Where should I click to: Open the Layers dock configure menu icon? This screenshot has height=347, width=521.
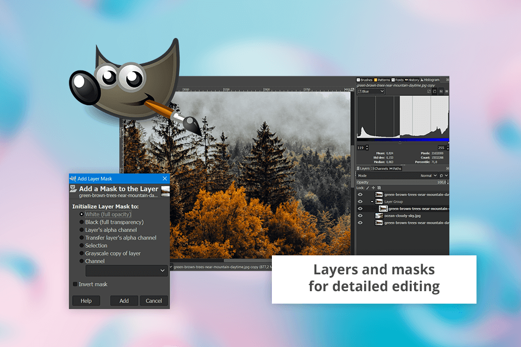coord(447,169)
